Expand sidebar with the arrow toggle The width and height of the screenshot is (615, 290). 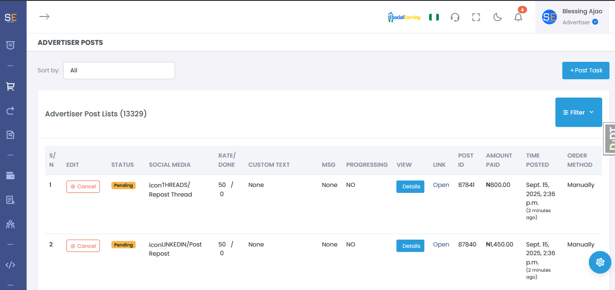pyautogui.click(x=44, y=16)
